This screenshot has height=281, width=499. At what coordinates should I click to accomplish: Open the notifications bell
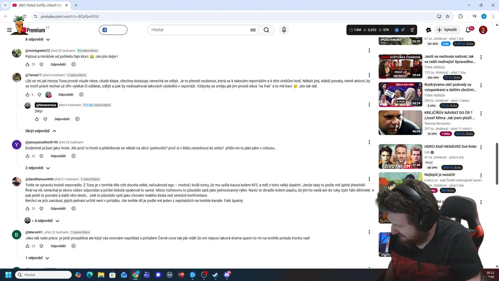[x=468, y=30]
